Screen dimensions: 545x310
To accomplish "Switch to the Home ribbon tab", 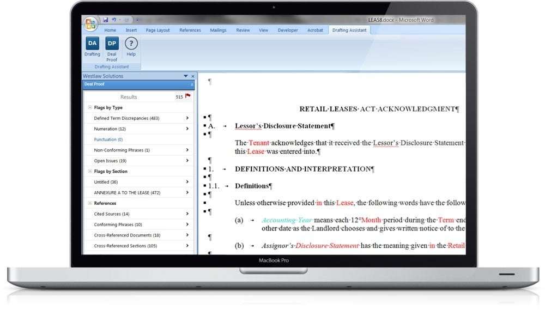I will tap(110, 30).
